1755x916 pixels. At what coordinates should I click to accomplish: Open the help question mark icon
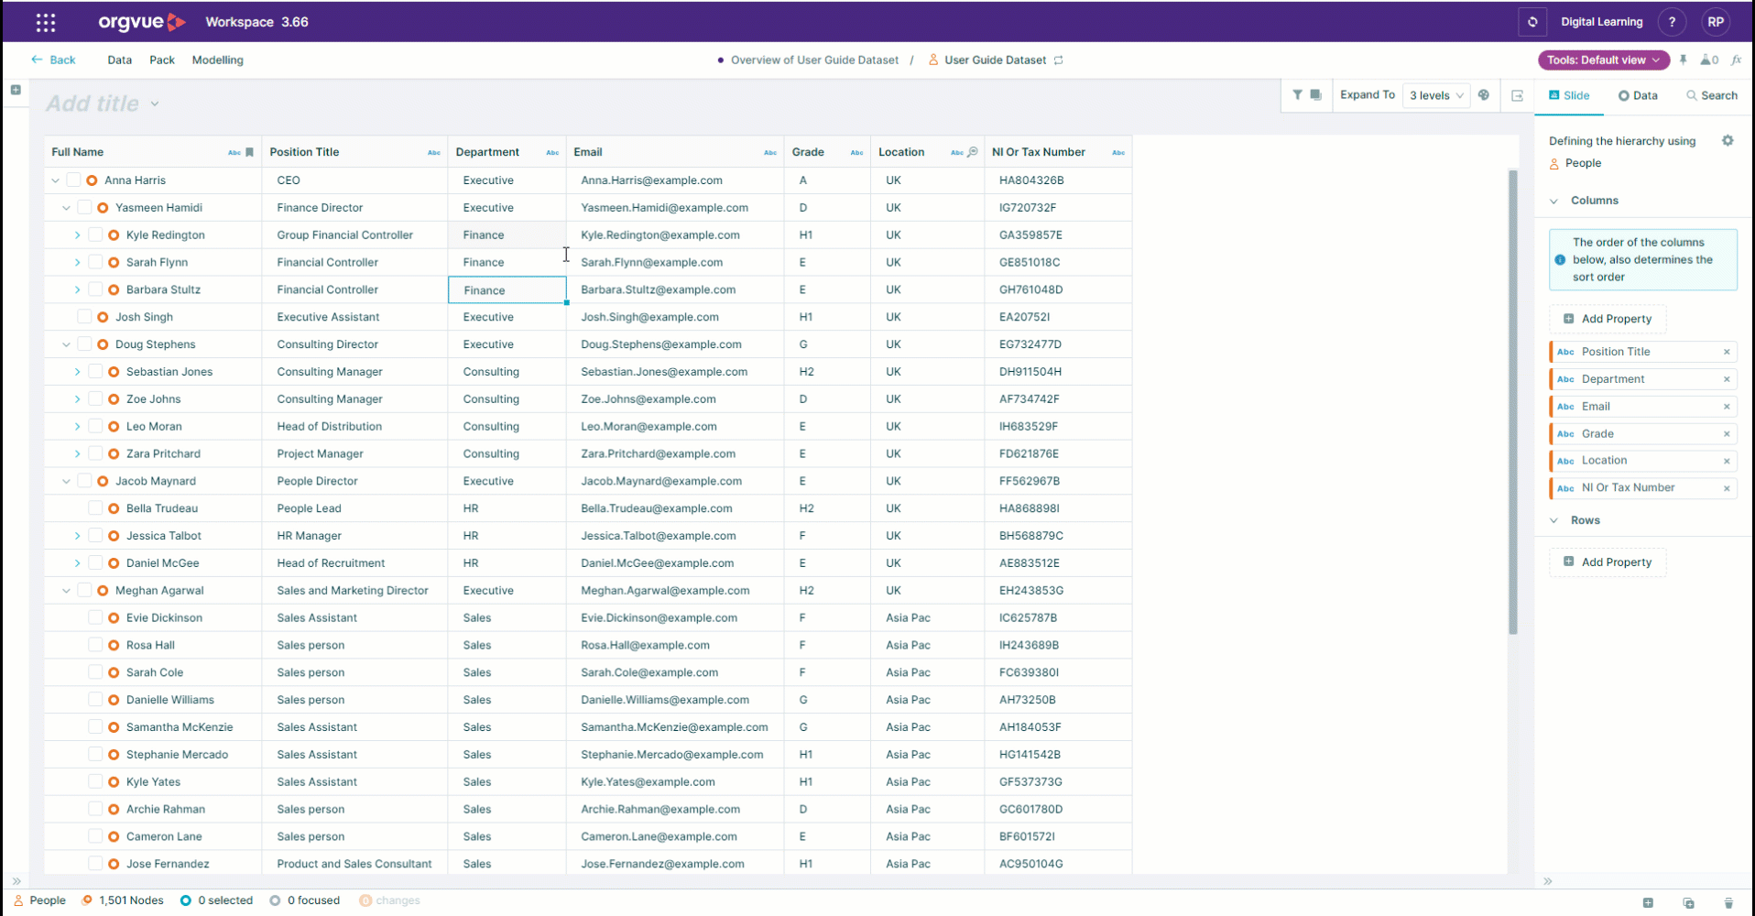[1672, 22]
